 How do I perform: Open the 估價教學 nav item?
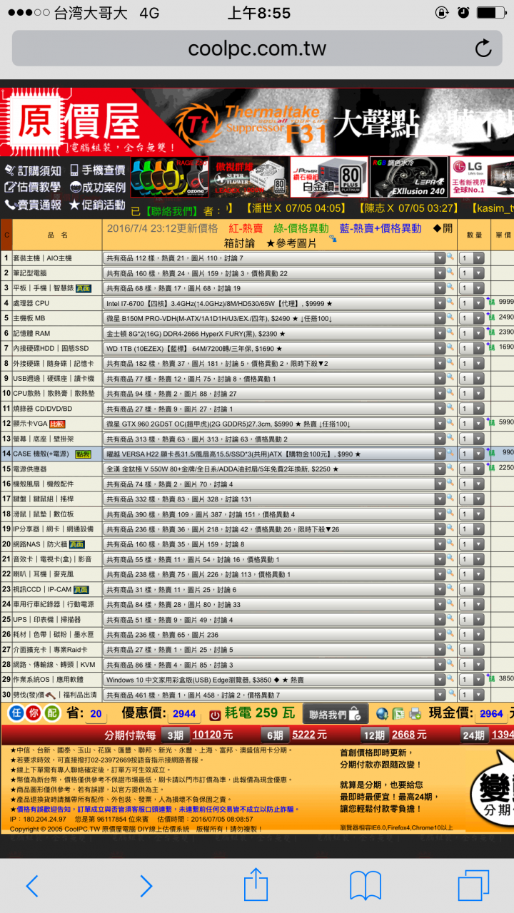coord(33,188)
